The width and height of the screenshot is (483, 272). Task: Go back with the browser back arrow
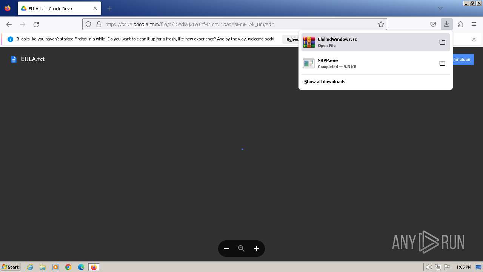point(9,24)
